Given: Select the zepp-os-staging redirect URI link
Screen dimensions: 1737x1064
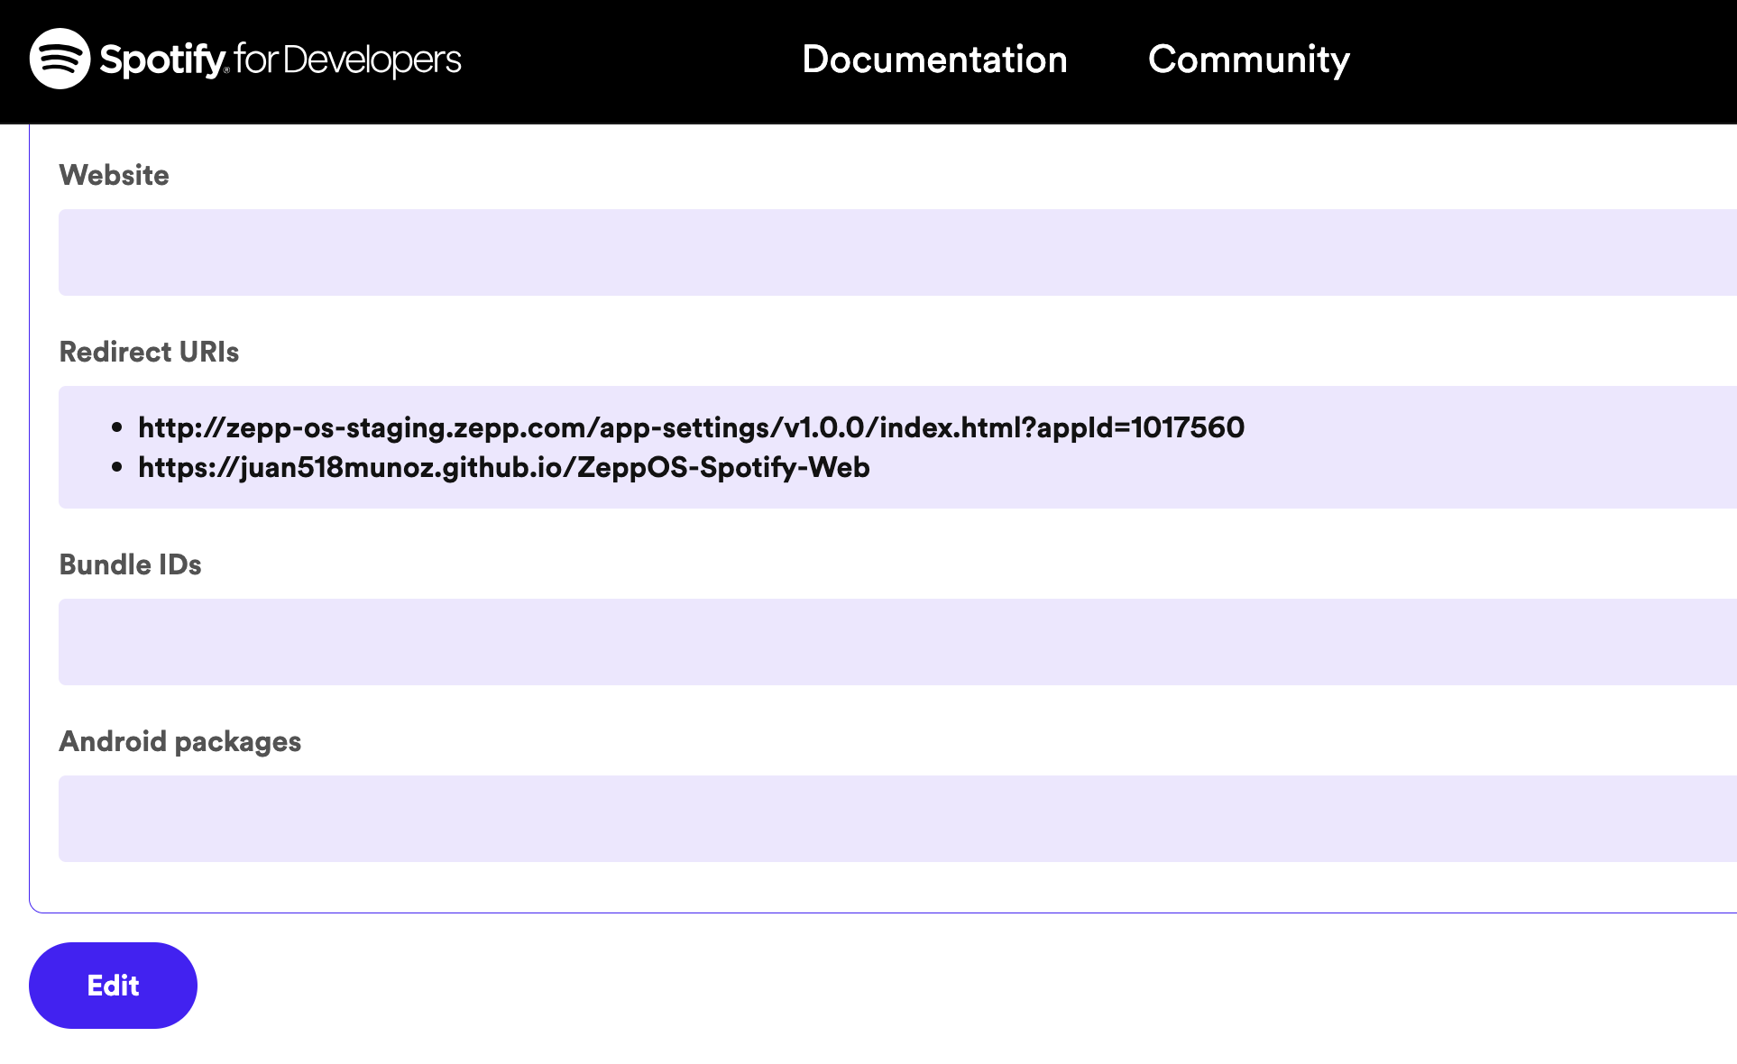Looking at the screenshot, I should 691,427.
